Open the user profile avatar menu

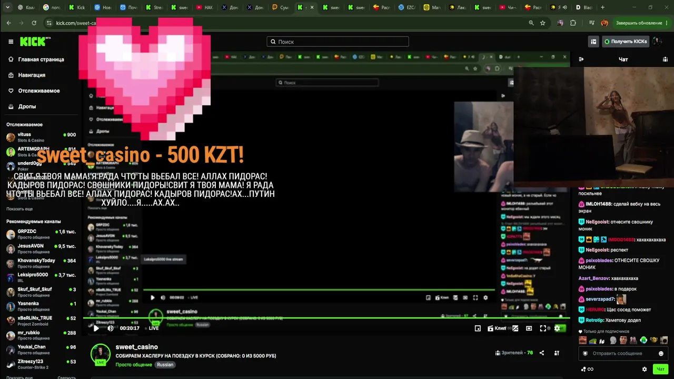[x=658, y=42]
